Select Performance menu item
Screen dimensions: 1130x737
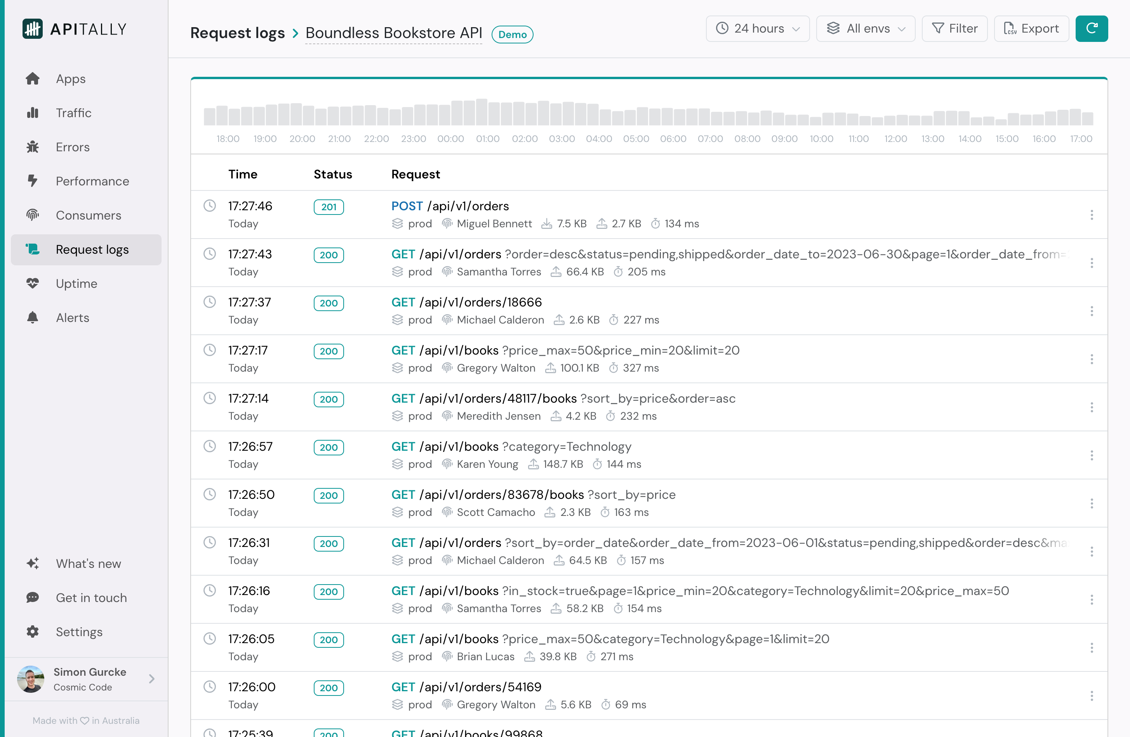(x=92, y=181)
